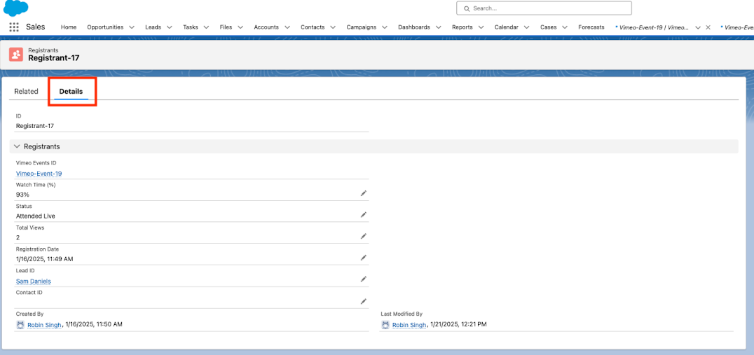
Task: Open the Vimeo-Event-19 link
Action: pyautogui.click(x=39, y=174)
